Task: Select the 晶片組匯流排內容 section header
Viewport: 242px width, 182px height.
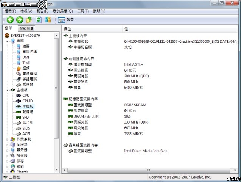Action: click(81, 145)
